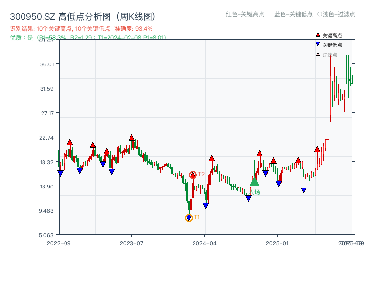Click the 蓝色-关键低点 header legend text
391x293 pixels.
pos(293,14)
